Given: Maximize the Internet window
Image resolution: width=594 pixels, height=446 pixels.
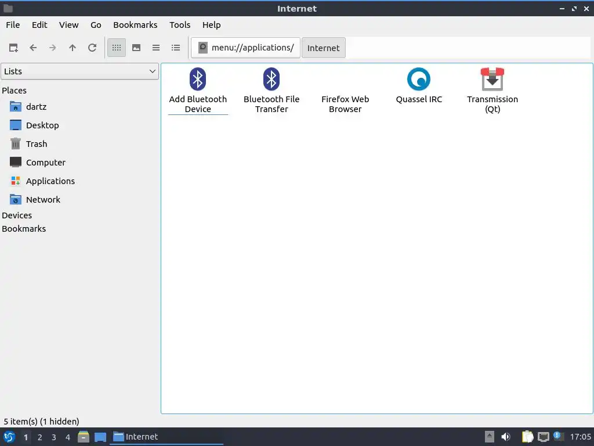Looking at the screenshot, I should click(x=574, y=9).
